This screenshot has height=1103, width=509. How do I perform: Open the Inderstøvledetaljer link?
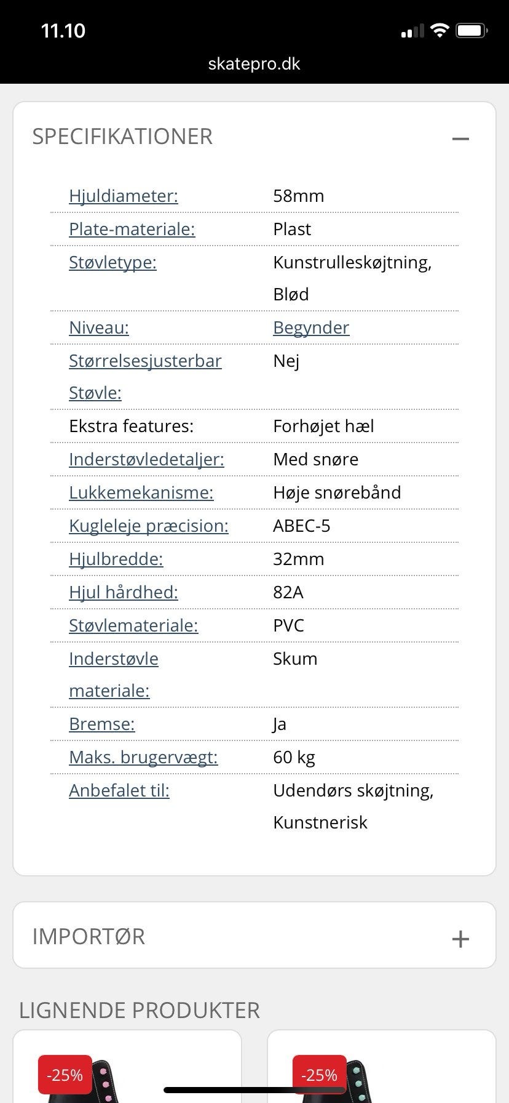(x=146, y=459)
